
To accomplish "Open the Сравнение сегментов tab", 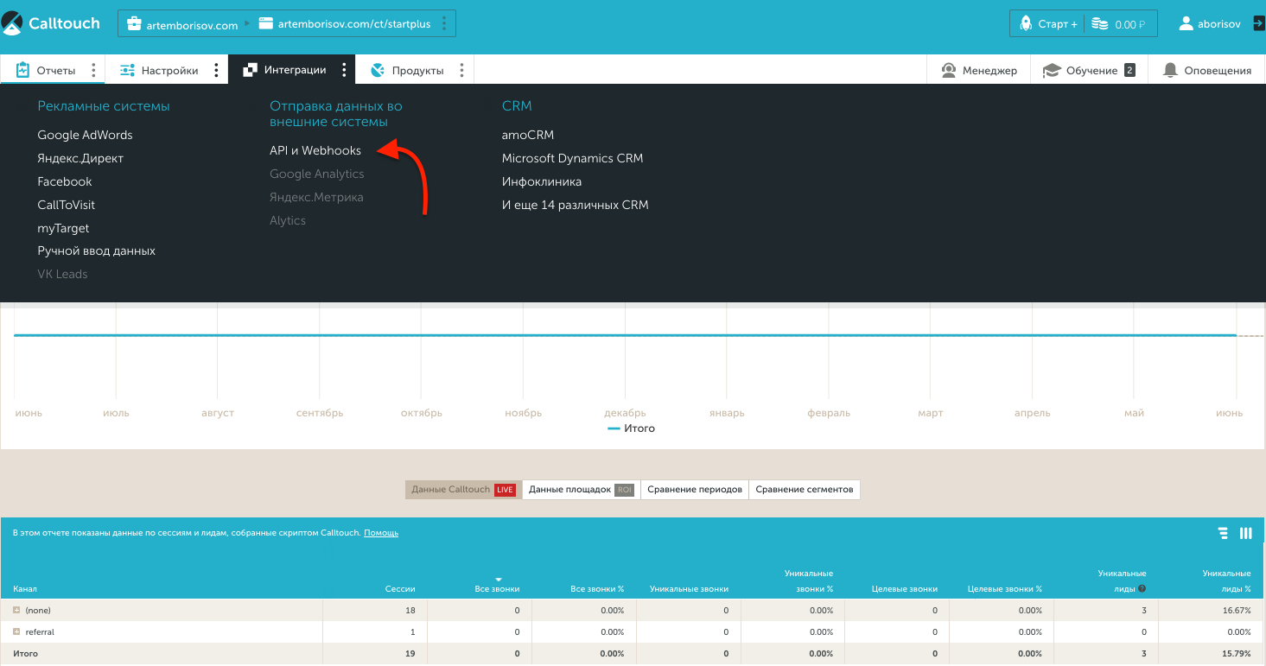I will pos(805,490).
